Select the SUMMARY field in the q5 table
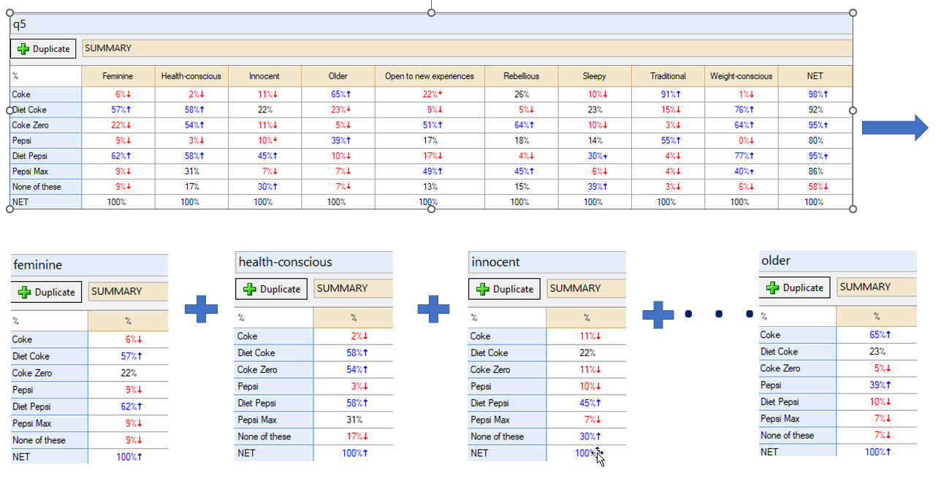The height and width of the screenshot is (489, 941). coord(466,48)
